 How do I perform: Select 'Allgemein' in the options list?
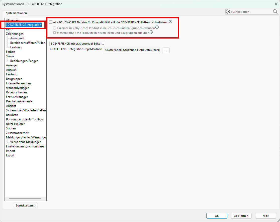pyautogui.click(x=13, y=20)
